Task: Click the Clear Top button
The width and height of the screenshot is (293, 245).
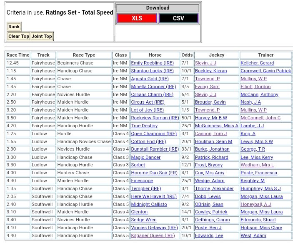Action: tap(19, 36)
